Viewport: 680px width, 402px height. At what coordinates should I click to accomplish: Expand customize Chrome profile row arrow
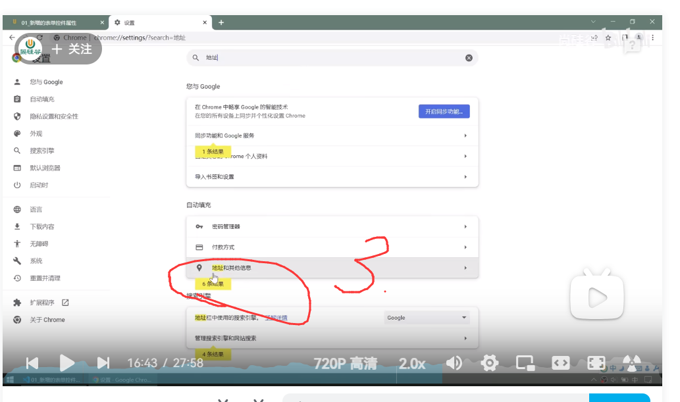click(465, 156)
